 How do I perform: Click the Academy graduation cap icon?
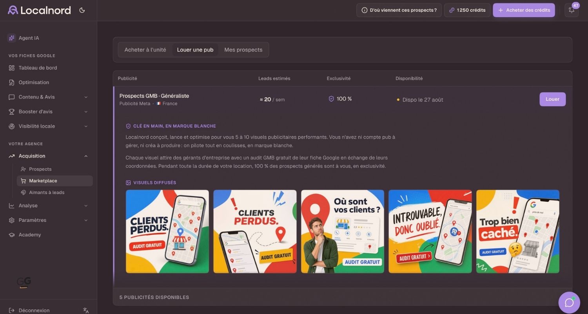(x=12, y=235)
